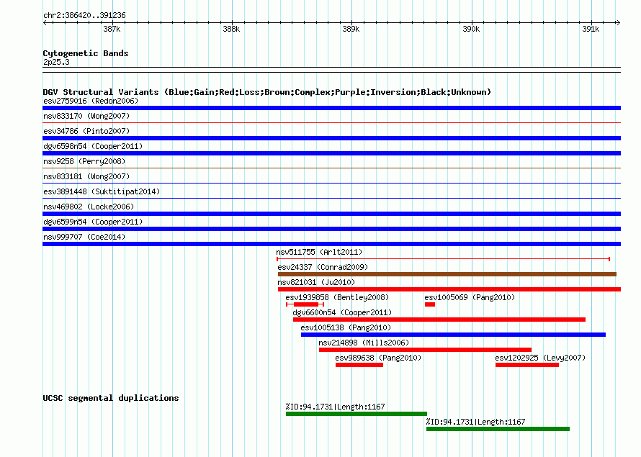
Task: Click the esv1939858 (Bentley2008) text label
Action: pos(337,297)
